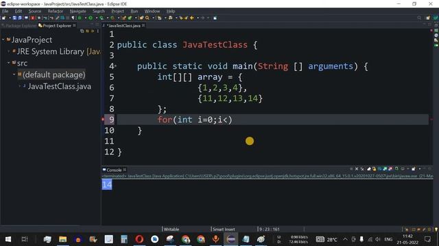Open the Run button dropdown arrow
This screenshot has height=246, width=439.
(x=96, y=18)
